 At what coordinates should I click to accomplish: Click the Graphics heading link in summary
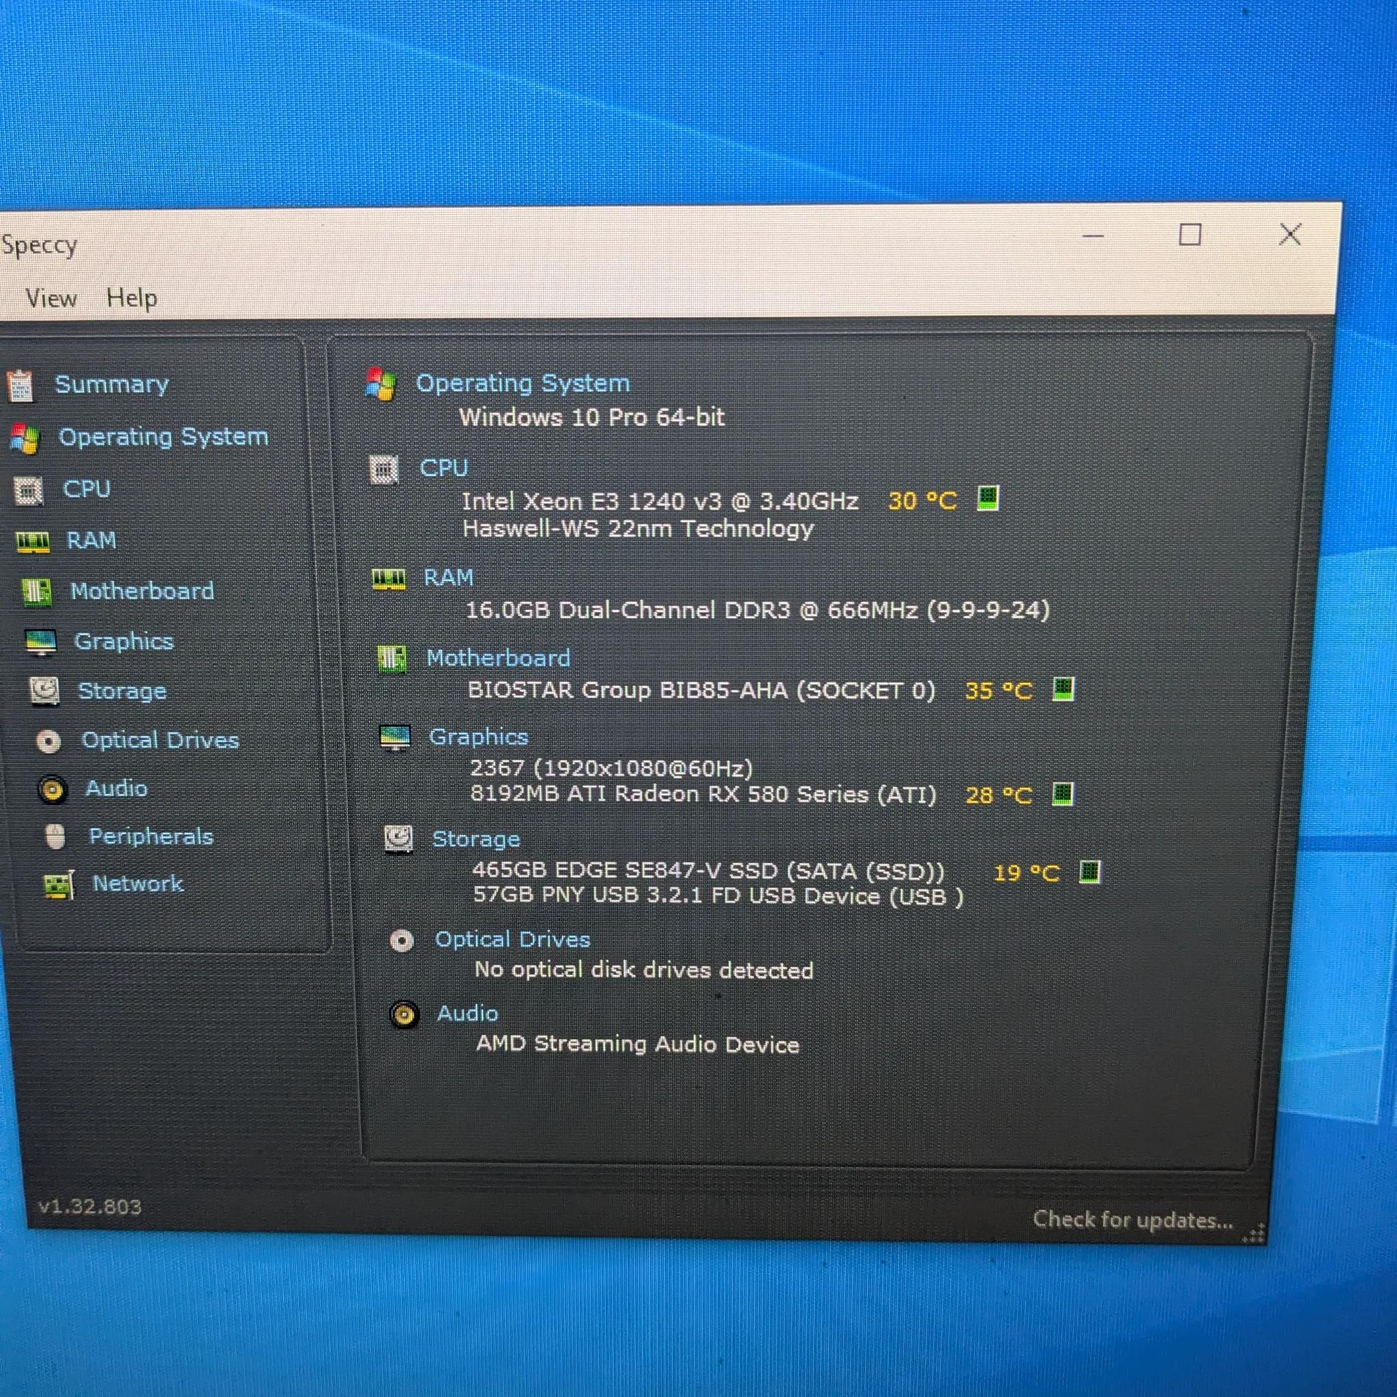pyautogui.click(x=479, y=737)
